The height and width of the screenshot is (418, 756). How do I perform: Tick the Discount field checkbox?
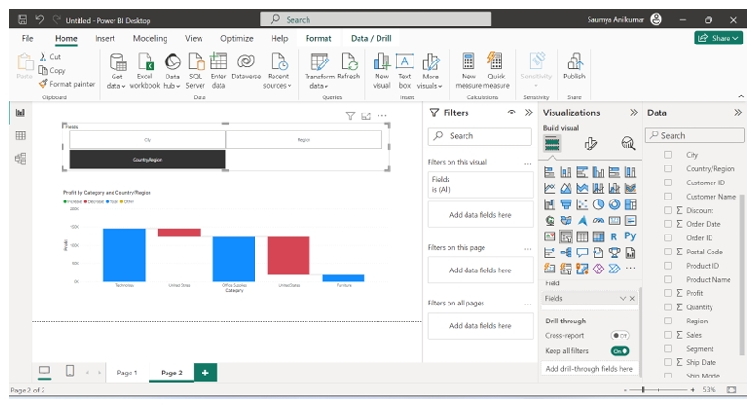(x=668, y=210)
